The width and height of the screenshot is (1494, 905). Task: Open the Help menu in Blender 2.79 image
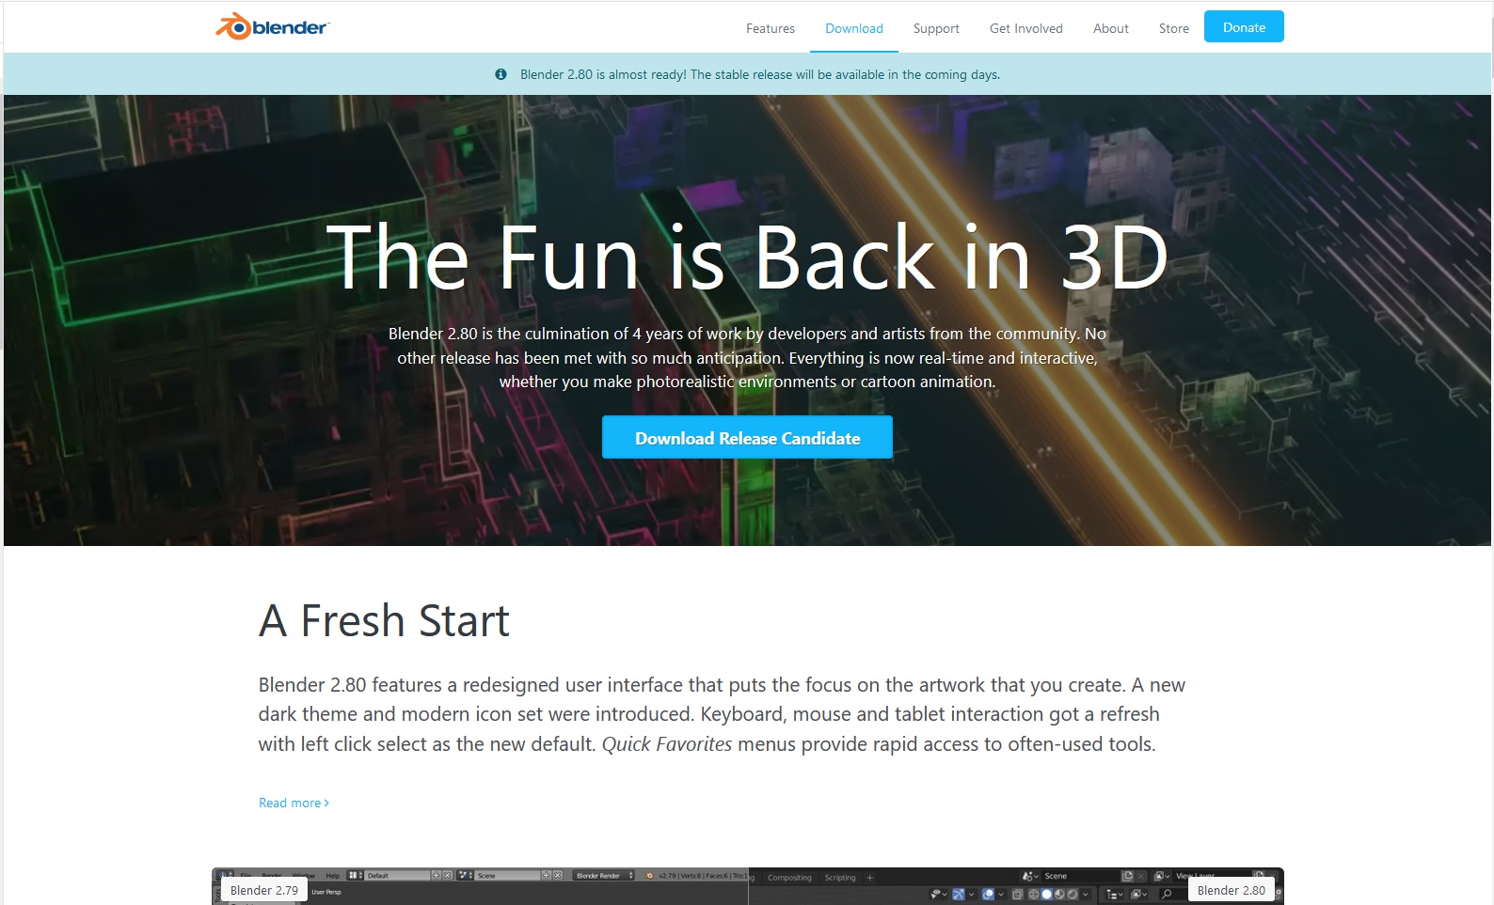332,875
